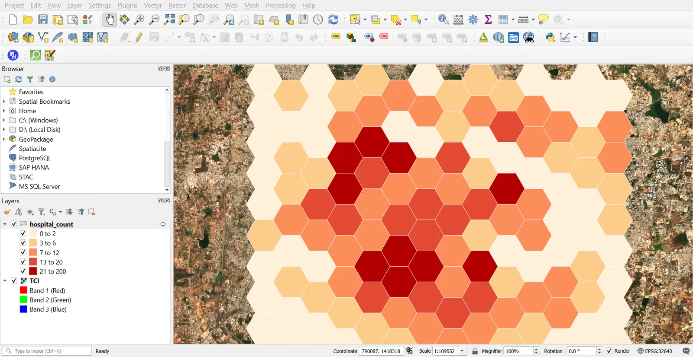This screenshot has height=357, width=693.
Task: Select the Pan Map hand tool
Action: pos(110,19)
